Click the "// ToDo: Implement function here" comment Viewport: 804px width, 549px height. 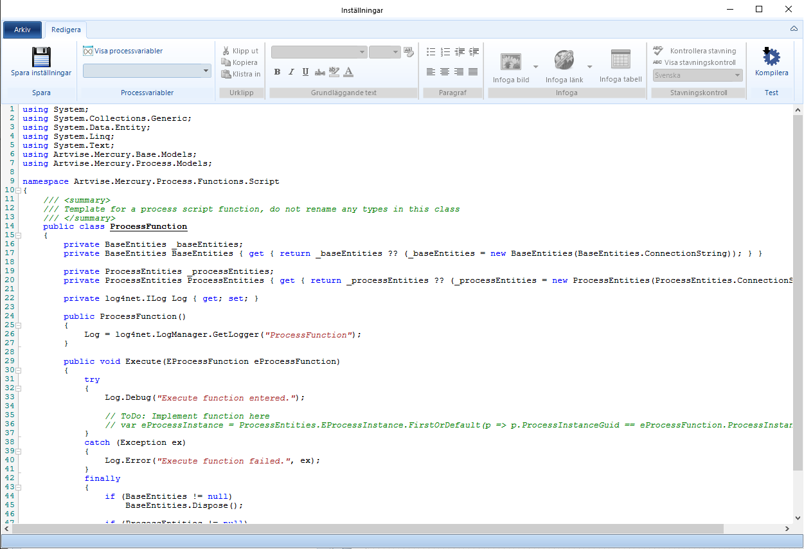coord(187,415)
